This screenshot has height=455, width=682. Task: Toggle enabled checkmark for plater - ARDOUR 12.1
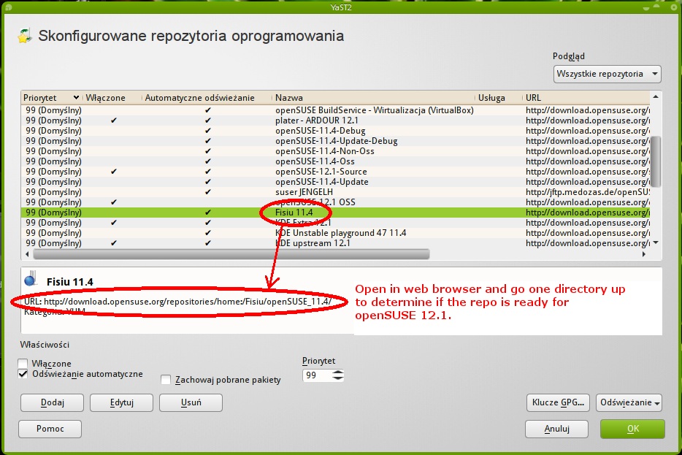pyautogui.click(x=113, y=121)
